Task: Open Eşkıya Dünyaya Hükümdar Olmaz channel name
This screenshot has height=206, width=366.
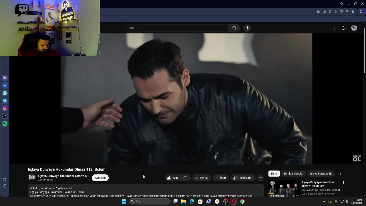Action: tap(61, 176)
